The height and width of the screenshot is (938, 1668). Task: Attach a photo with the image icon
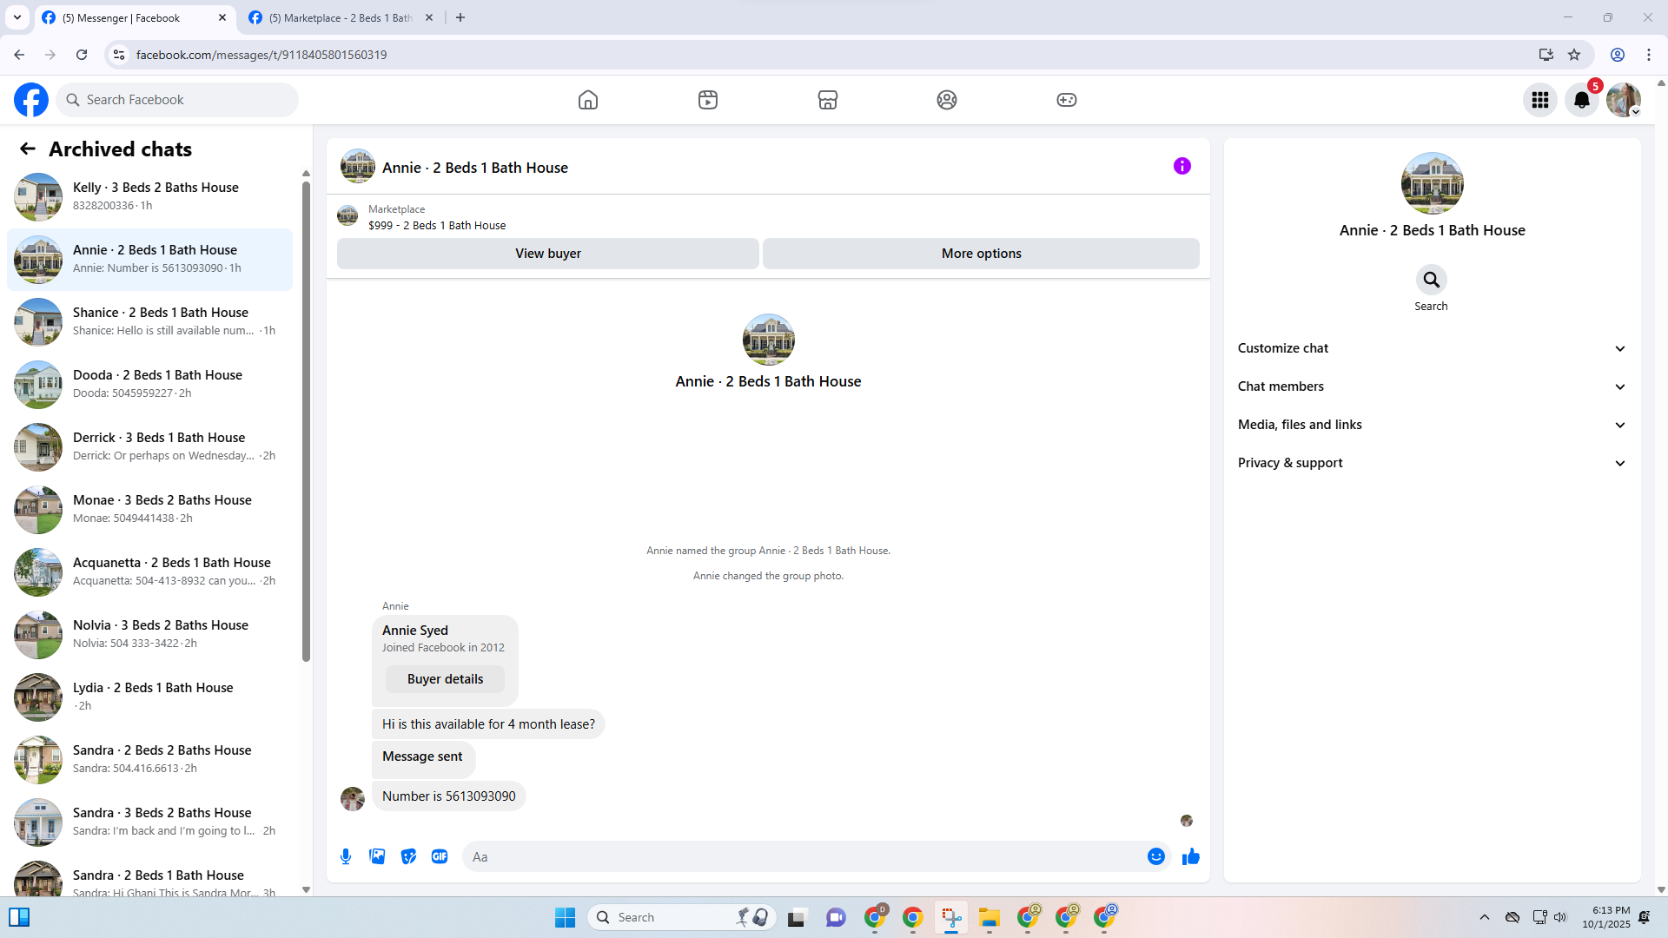377,857
